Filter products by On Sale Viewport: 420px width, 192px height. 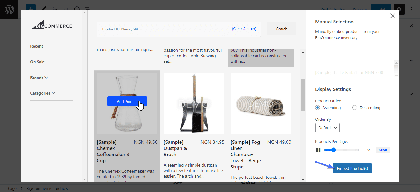(37, 62)
